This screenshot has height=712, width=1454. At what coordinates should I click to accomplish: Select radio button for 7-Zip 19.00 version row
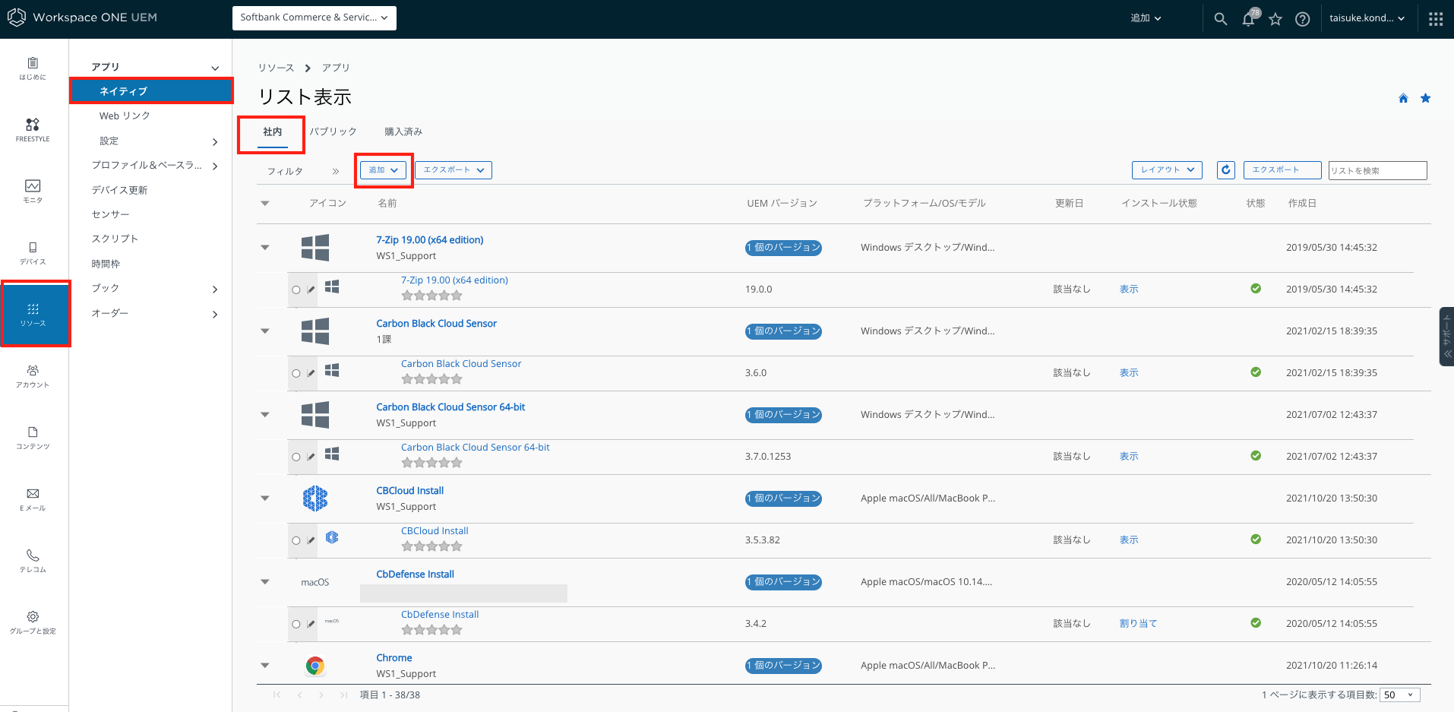[296, 290]
